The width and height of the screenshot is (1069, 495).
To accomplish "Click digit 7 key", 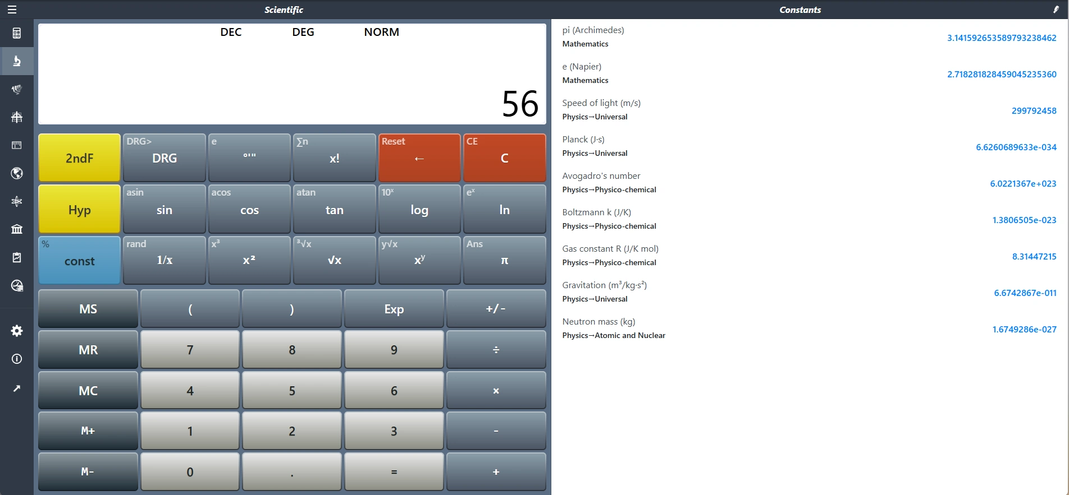I will click(x=190, y=349).
